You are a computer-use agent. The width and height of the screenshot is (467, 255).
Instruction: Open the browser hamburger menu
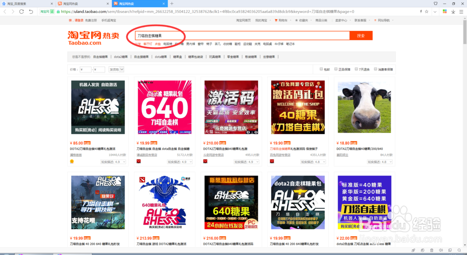461,12
